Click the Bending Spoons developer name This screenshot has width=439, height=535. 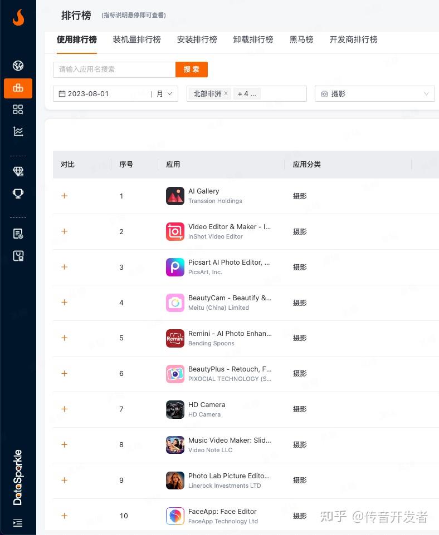click(211, 343)
